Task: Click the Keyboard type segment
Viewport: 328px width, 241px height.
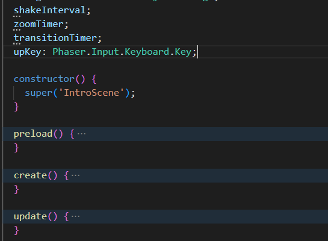Action: 147,52
